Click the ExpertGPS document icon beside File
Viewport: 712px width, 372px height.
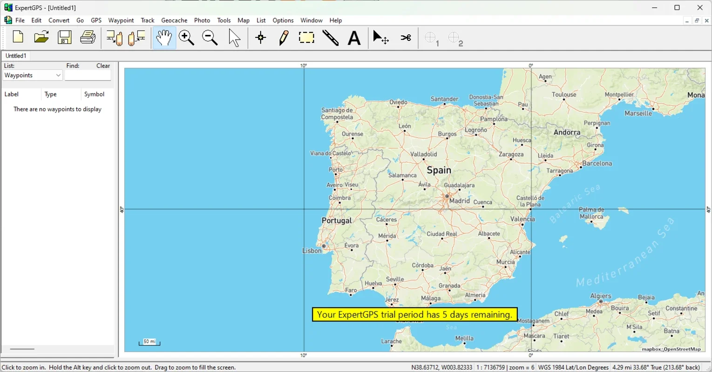click(8, 20)
